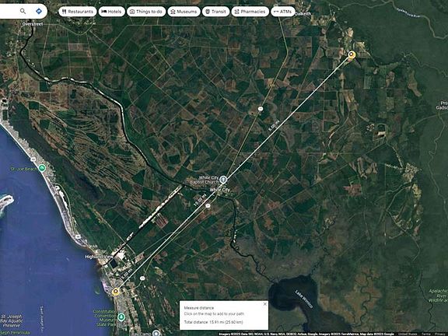Select the Highland View place label
This screenshot has height=336, width=448.
[99, 257]
